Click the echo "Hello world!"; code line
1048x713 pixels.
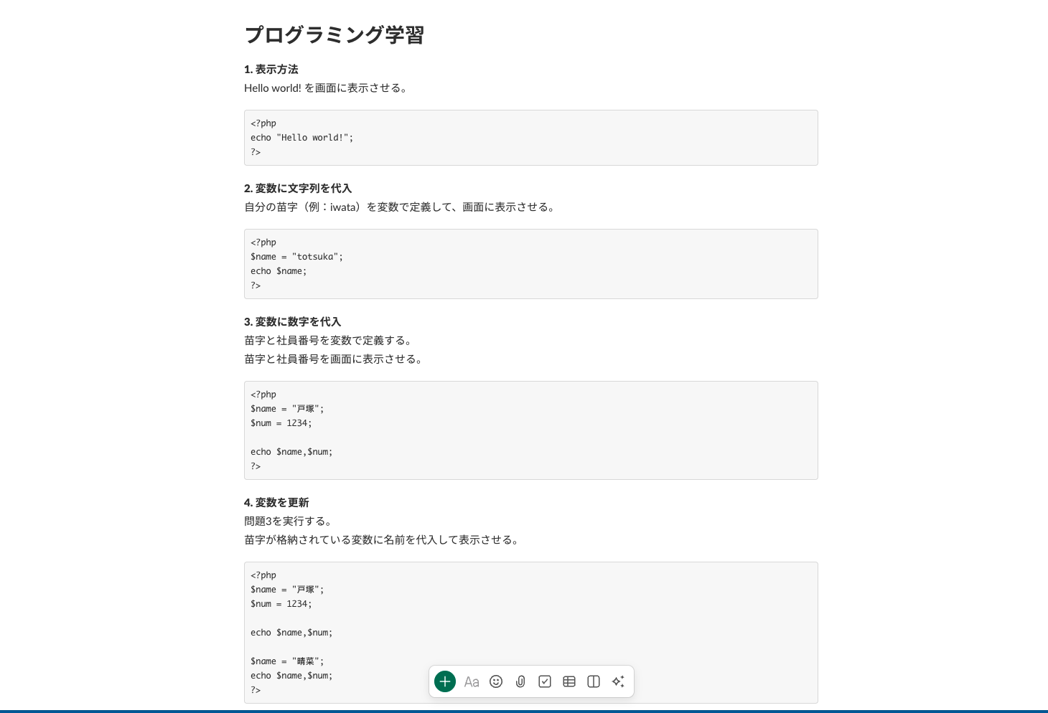[x=302, y=138]
